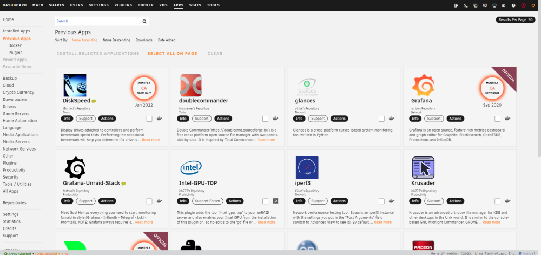Click Info button on DiskSpeed card
The image size is (541, 255).
67,119
